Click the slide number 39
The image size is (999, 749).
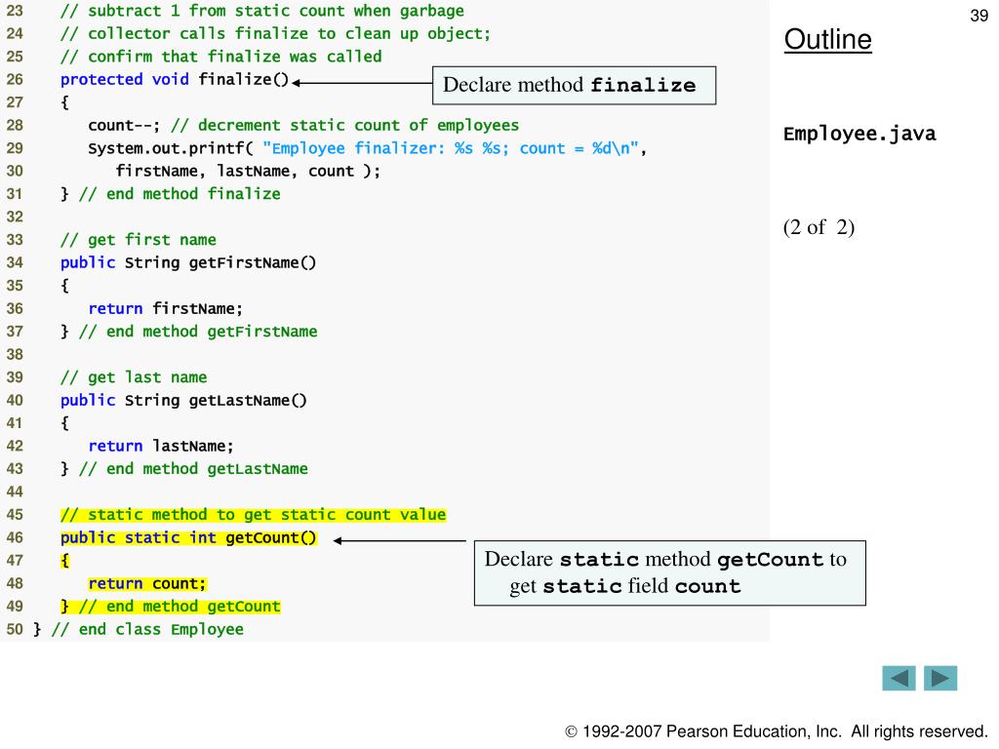[x=979, y=16]
